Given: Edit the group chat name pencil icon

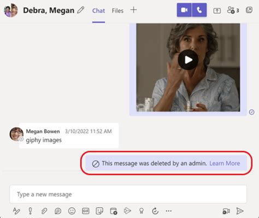Looking at the screenshot, I should (x=80, y=10).
